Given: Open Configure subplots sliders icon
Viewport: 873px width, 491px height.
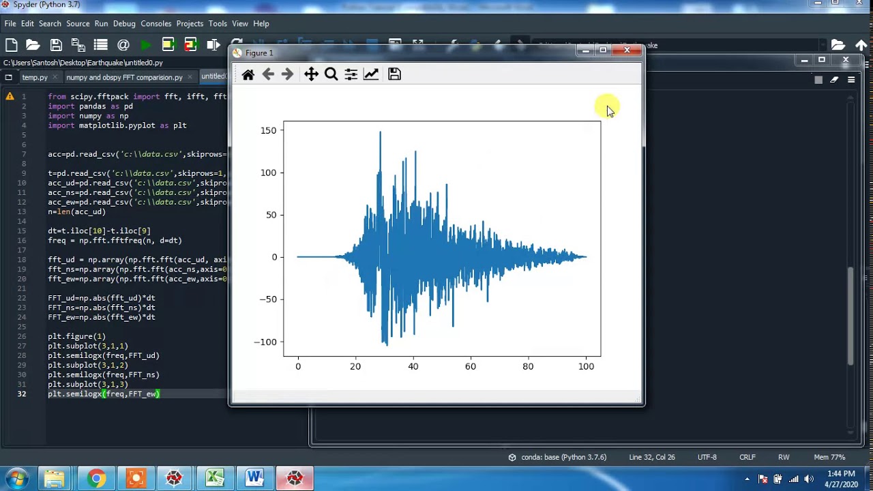Looking at the screenshot, I should 351,74.
